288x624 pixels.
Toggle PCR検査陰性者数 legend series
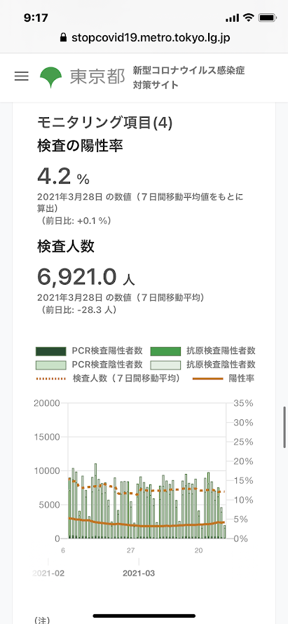(90, 364)
